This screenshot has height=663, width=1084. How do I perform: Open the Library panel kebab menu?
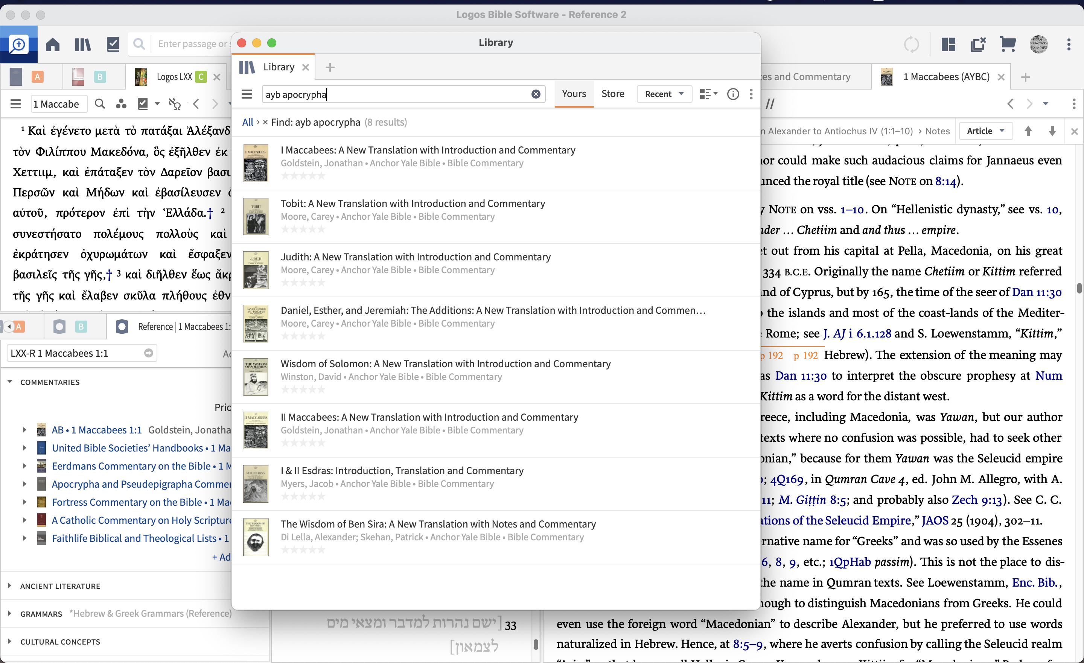pos(751,94)
